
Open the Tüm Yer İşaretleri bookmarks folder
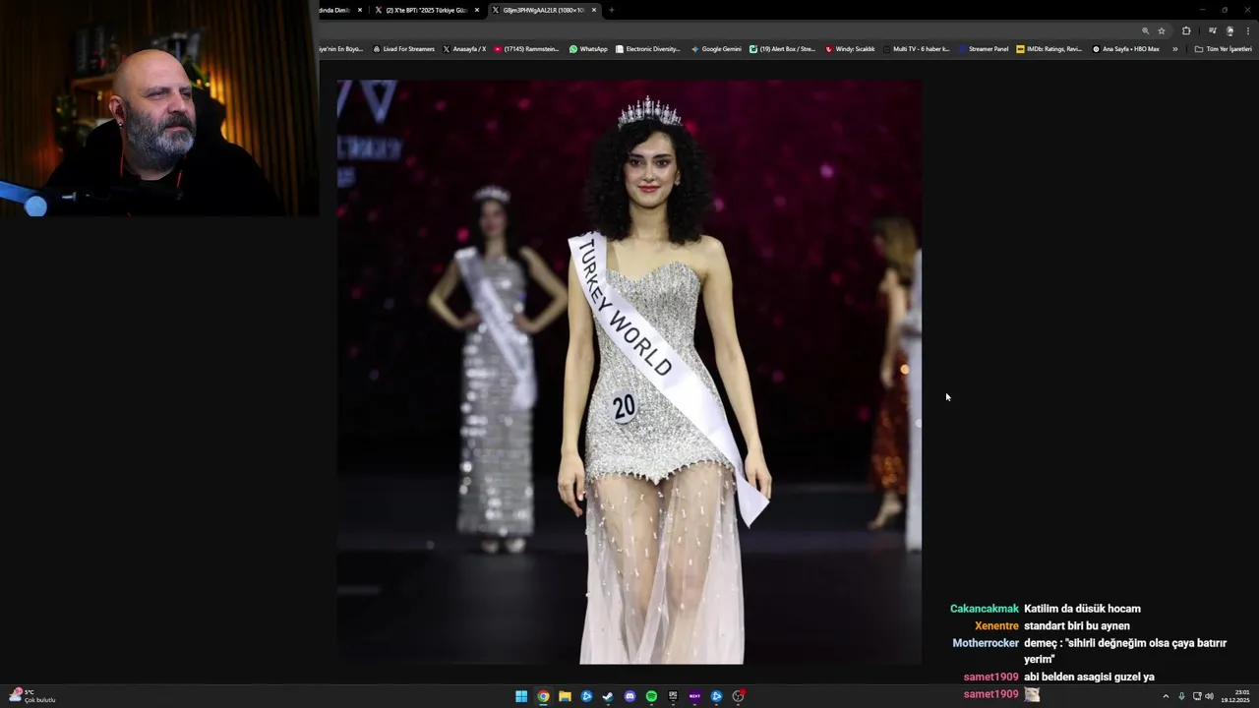(x=1224, y=48)
